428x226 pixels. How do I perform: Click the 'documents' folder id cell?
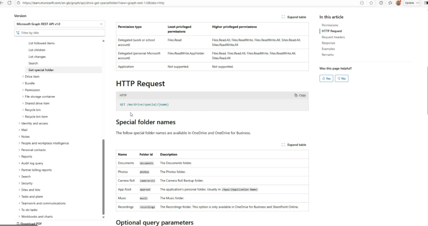pyautogui.click(x=147, y=164)
